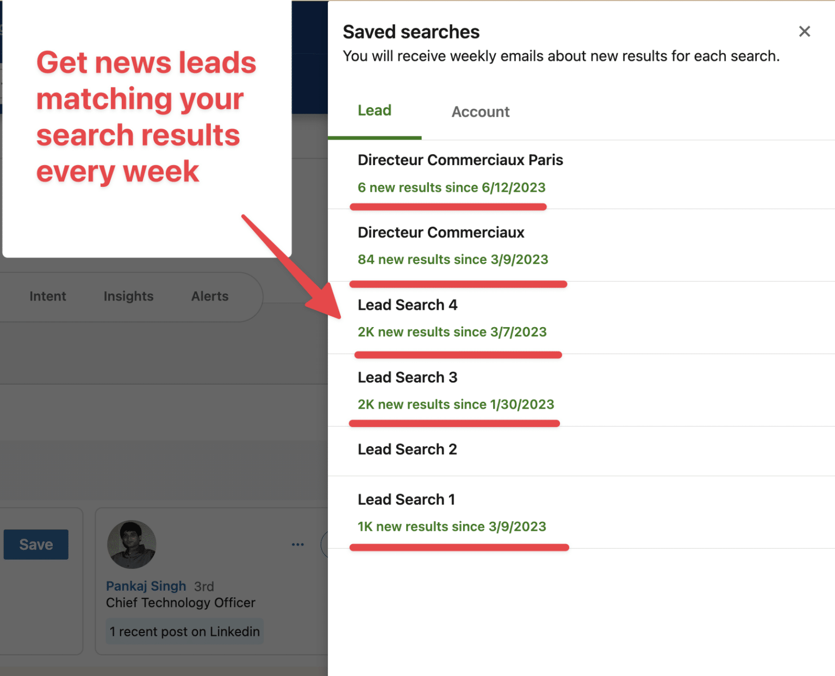View 84 new results for Directeur Commerciaux
The image size is (835, 676).
pyautogui.click(x=453, y=259)
